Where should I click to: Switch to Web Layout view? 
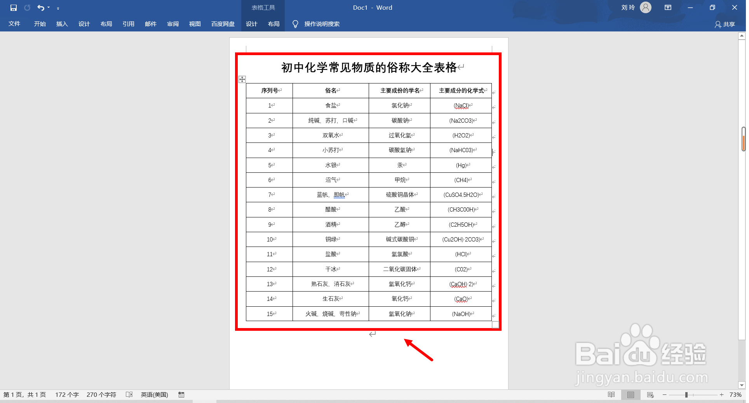click(x=650, y=394)
